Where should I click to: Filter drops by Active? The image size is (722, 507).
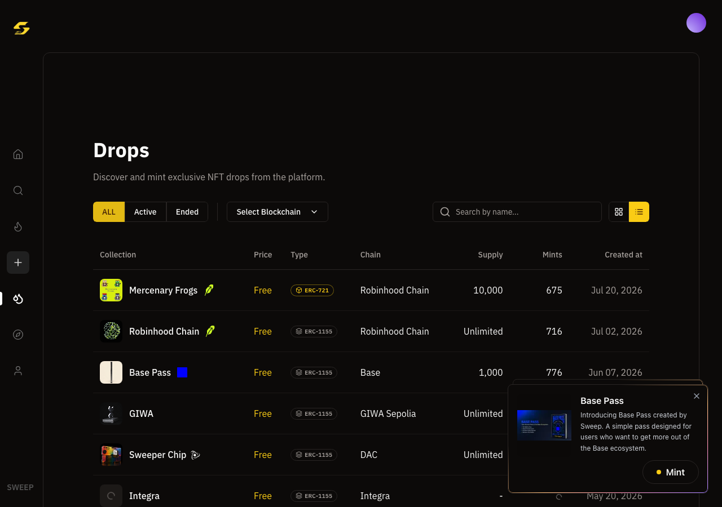coord(146,212)
